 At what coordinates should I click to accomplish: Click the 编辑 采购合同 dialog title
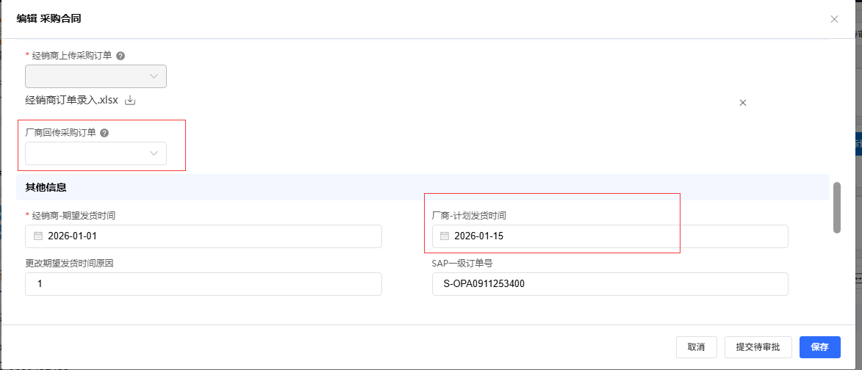click(49, 19)
